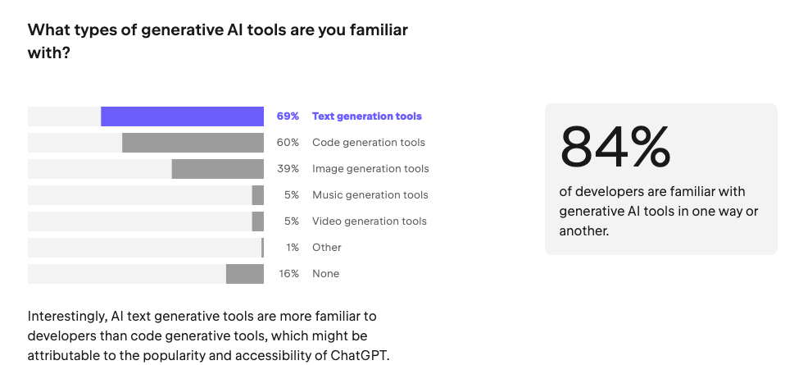Click the purple Text generation tools bar
The height and width of the screenshot is (365, 794).
(x=182, y=116)
